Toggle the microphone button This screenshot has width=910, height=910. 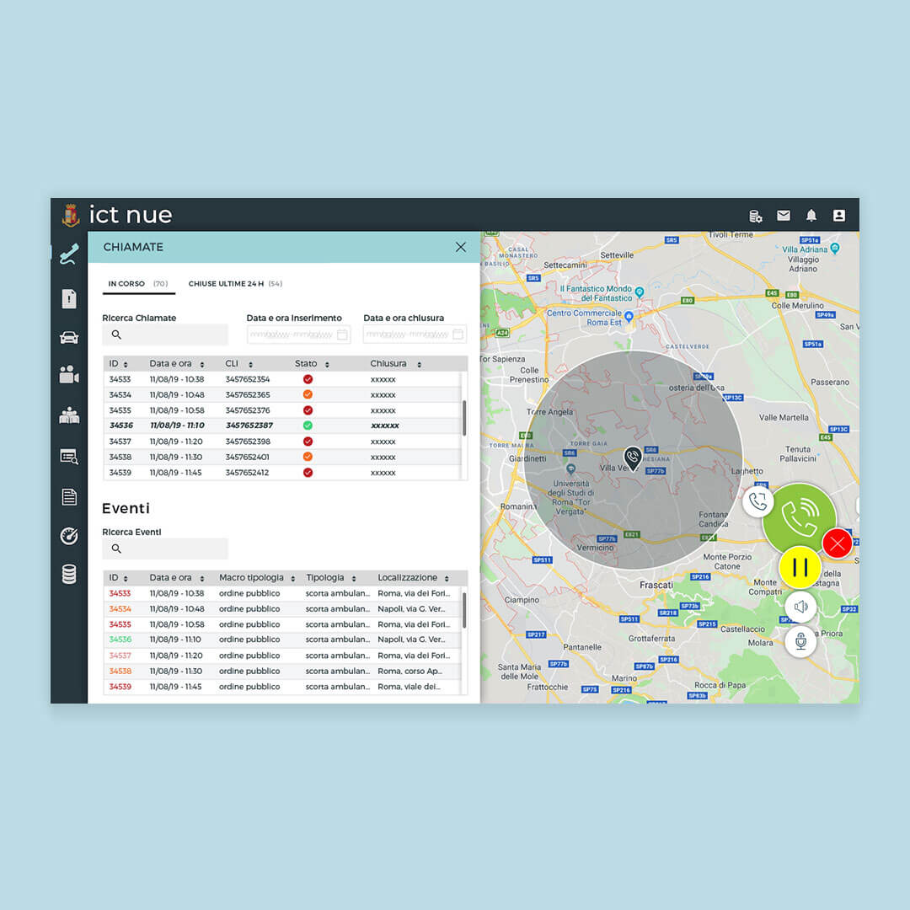pyautogui.click(x=800, y=642)
